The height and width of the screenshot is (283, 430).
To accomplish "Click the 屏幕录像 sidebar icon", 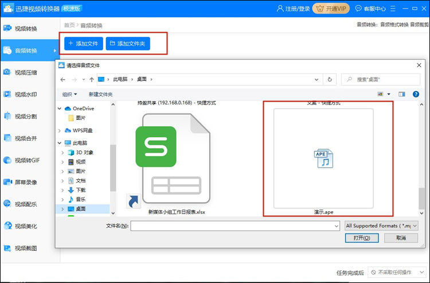I will click(7, 182).
